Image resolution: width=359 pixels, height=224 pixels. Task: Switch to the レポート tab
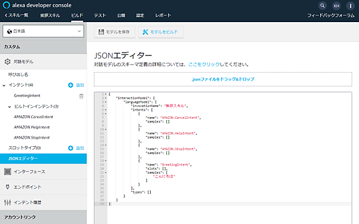(x=163, y=16)
